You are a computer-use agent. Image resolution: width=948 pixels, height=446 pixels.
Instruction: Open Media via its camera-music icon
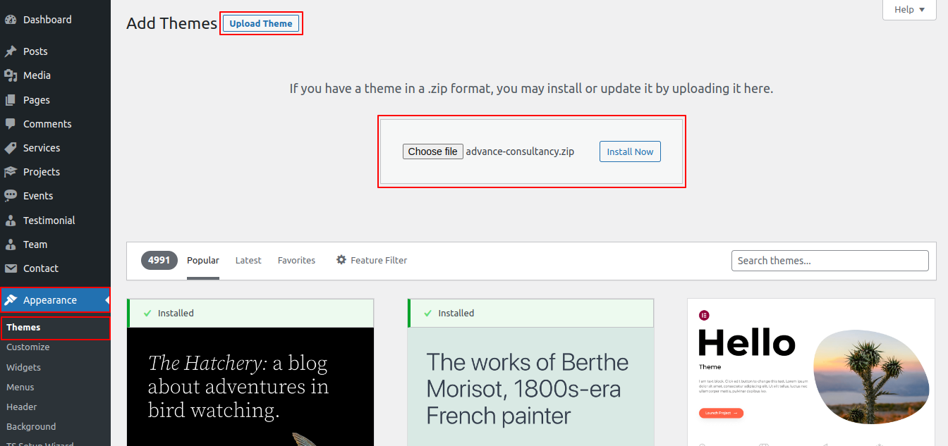pos(11,75)
